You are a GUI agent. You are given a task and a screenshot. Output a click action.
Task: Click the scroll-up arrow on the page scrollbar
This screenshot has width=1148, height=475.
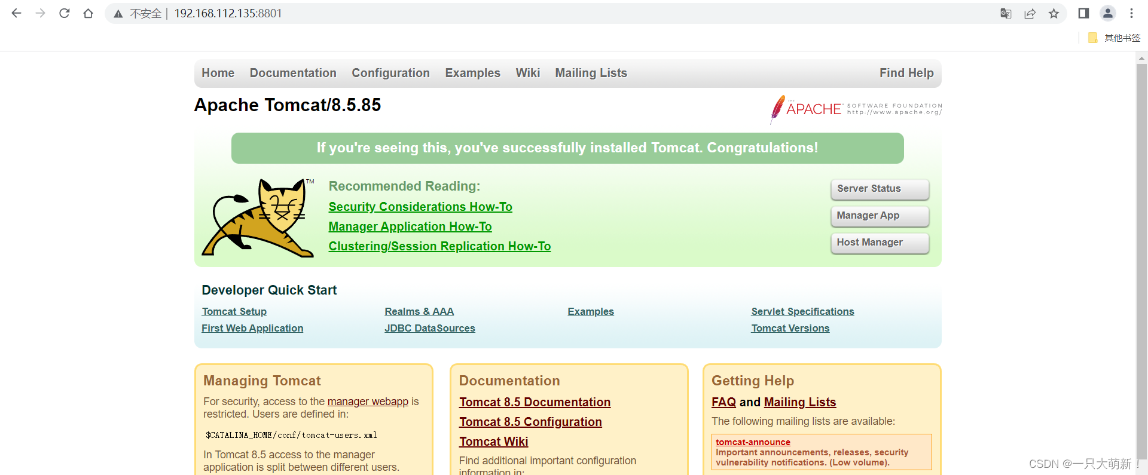[x=1141, y=58]
